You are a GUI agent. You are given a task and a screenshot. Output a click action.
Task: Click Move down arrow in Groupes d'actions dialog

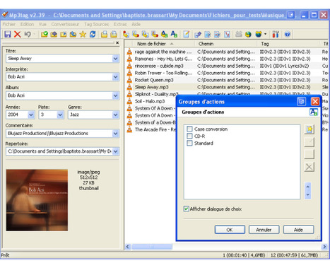[x=307, y=195]
